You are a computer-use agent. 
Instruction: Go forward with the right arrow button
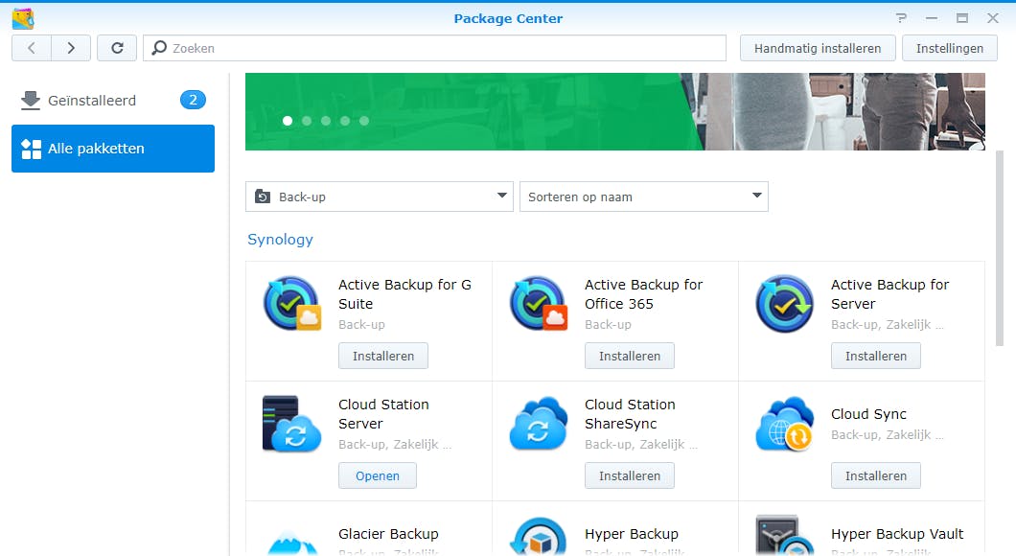[x=71, y=48]
